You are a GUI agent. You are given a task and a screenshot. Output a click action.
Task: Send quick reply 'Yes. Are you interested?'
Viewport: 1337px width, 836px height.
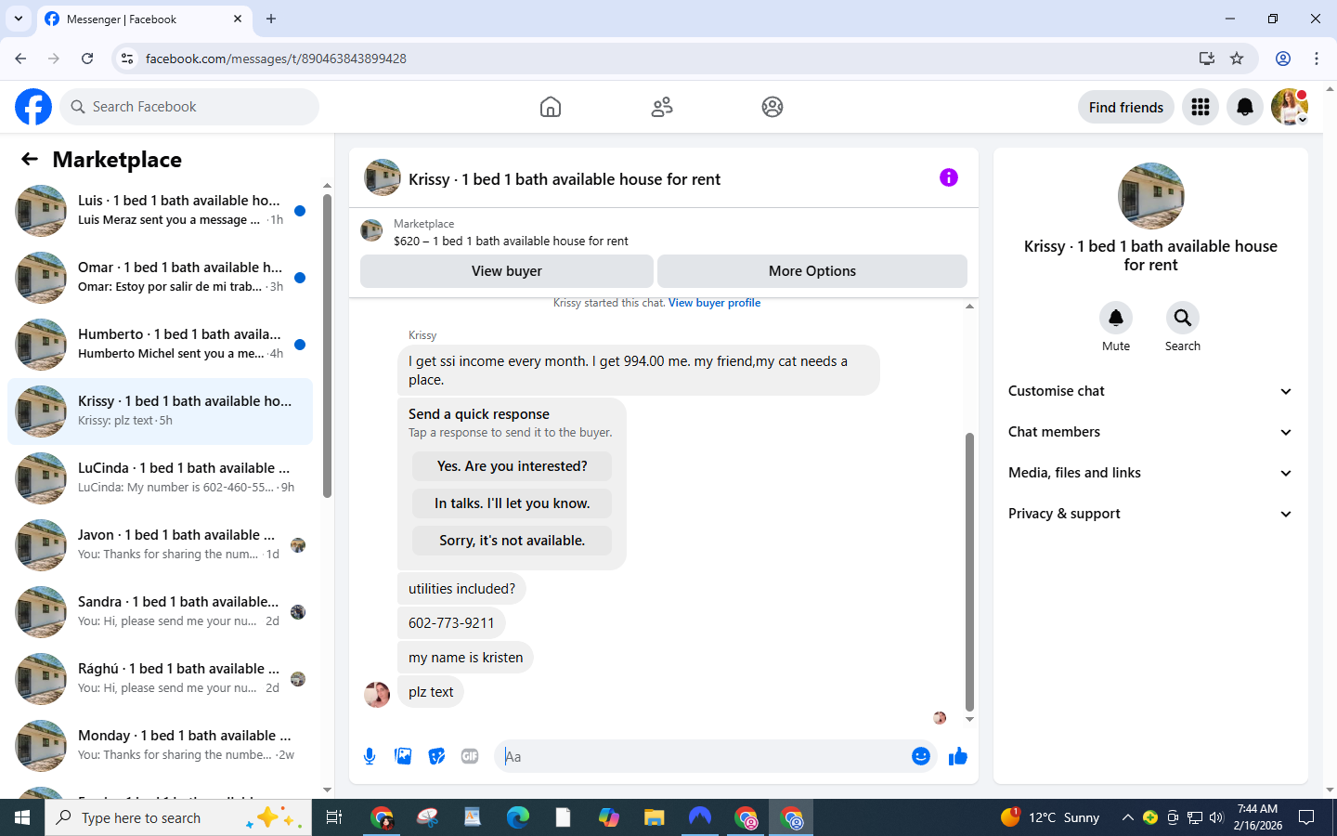tap(512, 466)
